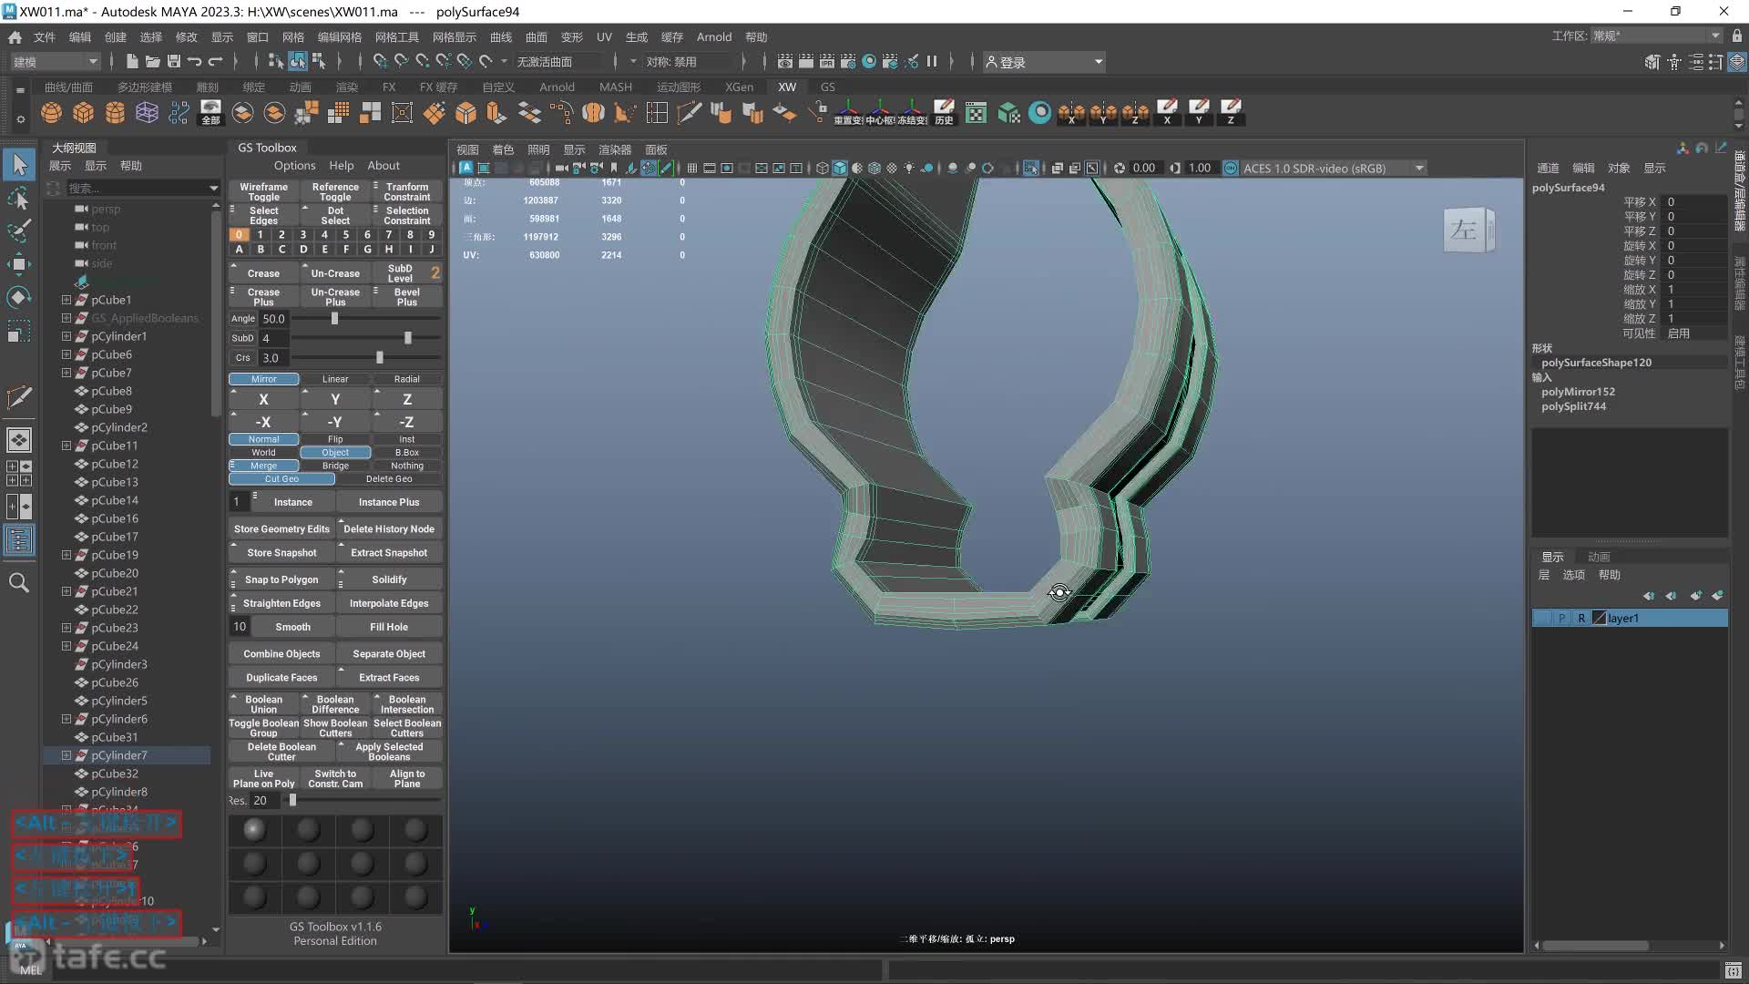Click the polygon cube shelf icon
1749x984 pixels.
pyautogui.click(x=84, y=113)
